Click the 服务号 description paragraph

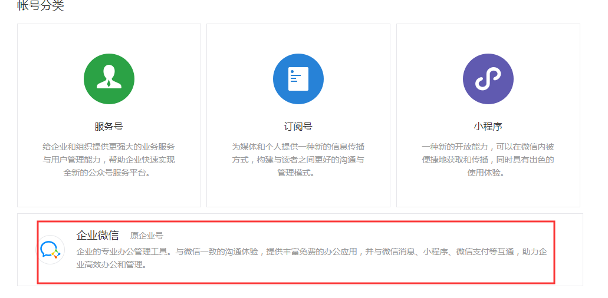[109, 160]
